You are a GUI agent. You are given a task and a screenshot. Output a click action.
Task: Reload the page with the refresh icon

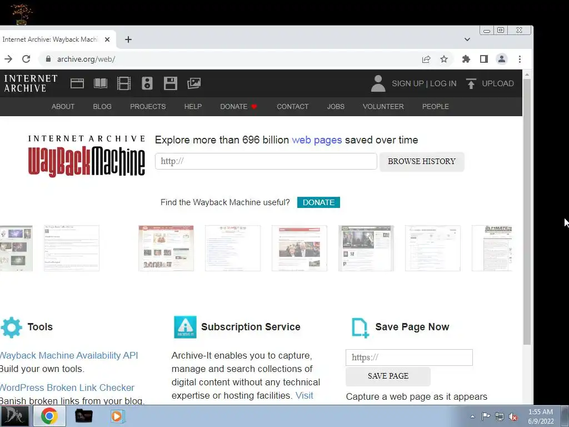click(x=26, y=59)
